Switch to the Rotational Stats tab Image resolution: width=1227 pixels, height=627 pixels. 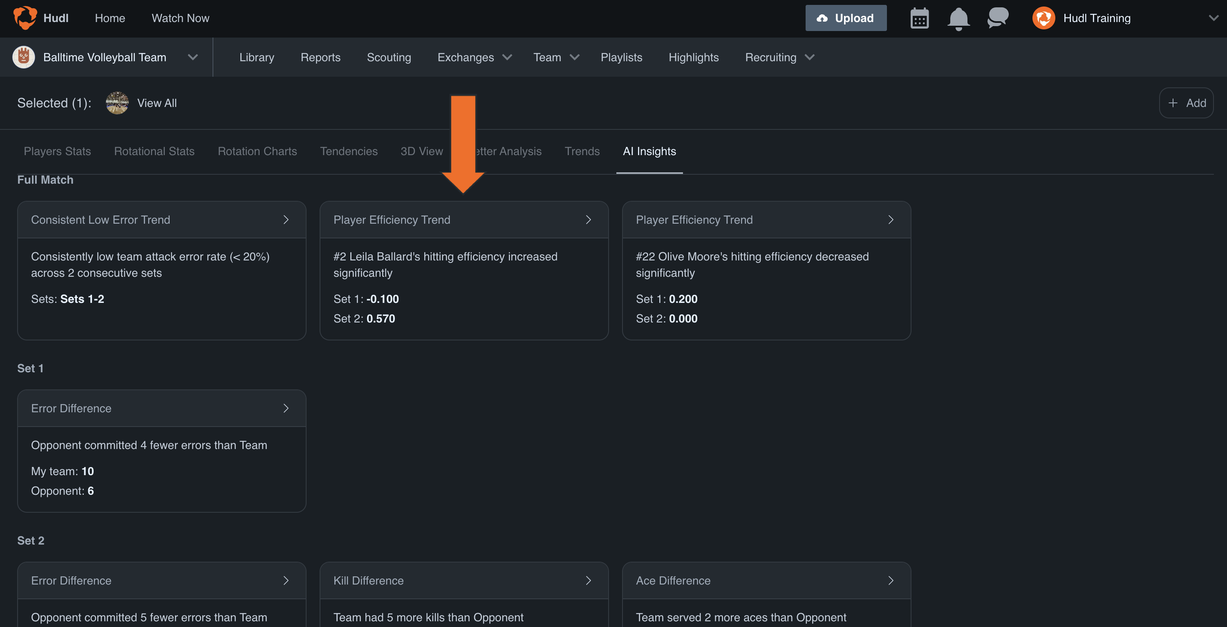point(154,151)
